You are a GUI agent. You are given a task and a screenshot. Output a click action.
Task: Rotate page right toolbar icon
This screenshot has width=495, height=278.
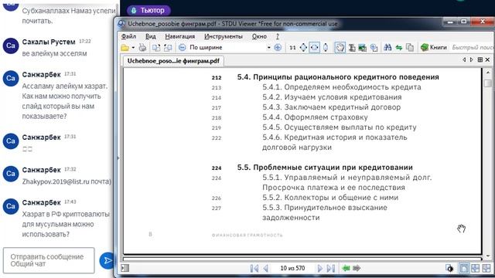coord(168,48)
